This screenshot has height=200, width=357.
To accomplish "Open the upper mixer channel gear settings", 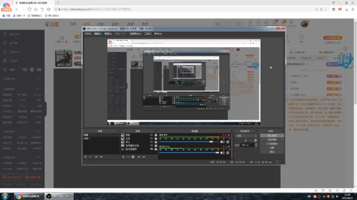I will coord(228,142).
